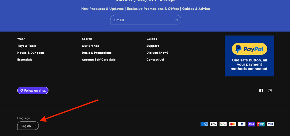The width and height of the screenshot is (290, 136).
Task: Click the Mastercard payment icon
Action: tap(233, 124)
